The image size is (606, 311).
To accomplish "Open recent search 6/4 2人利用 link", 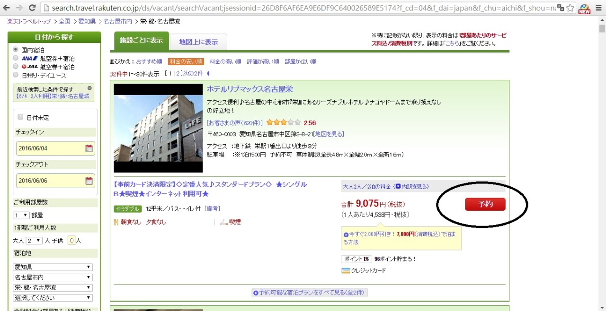I will click(x=52, y=96).
